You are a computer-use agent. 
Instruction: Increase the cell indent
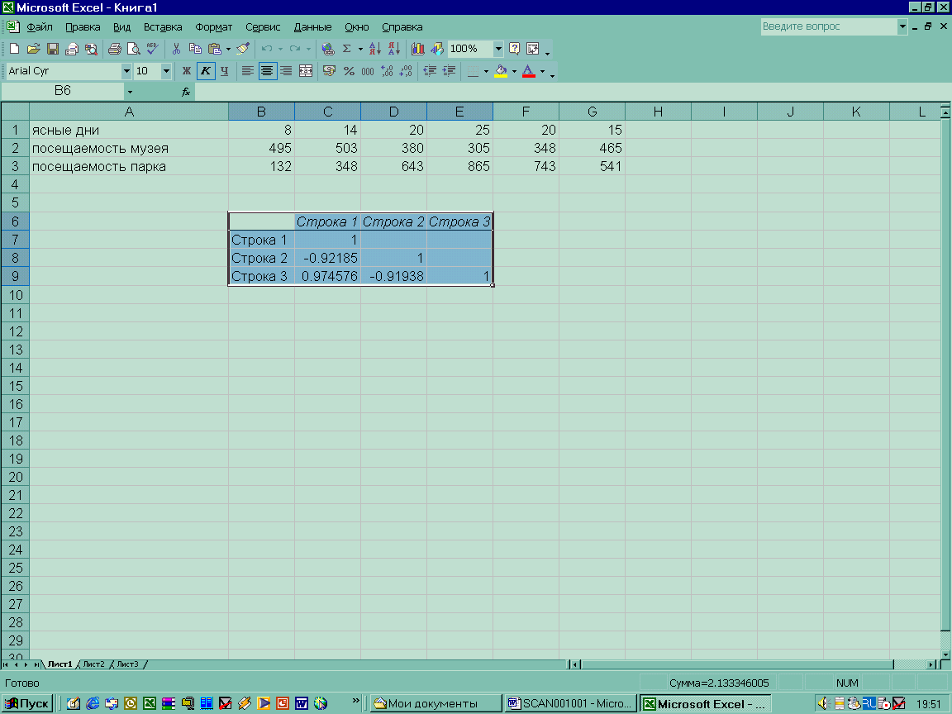point(450,71)
